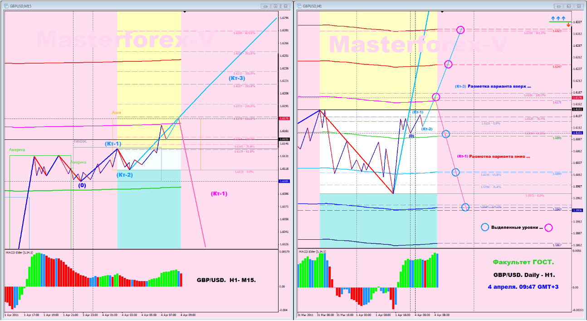
Task: Click the 1.6232 - 300.0% Fibonacci label
Action: point(245,73)
